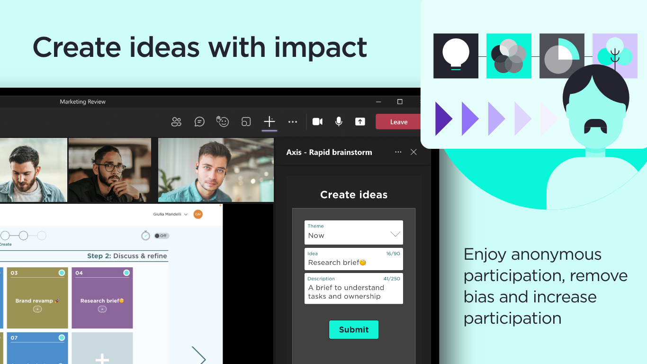The height and width of the screenshot is (364, 647).
Task: Go to next page with right chevron arrow
Action: (199, 355)
